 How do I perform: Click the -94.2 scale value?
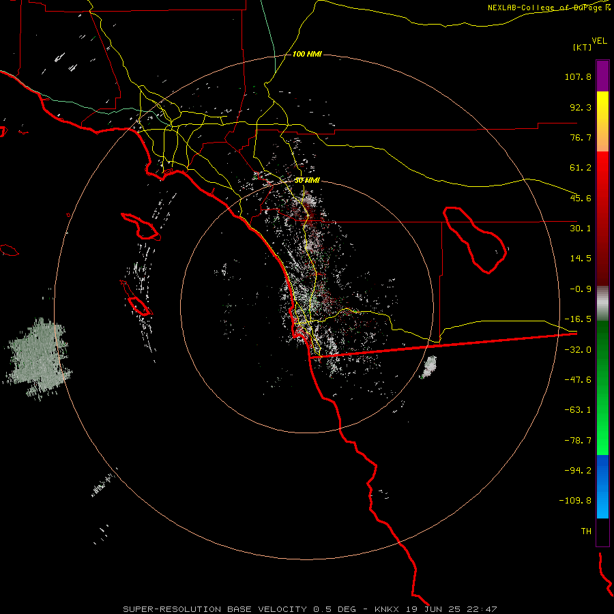pyautogui.click(x=578, y=470)
